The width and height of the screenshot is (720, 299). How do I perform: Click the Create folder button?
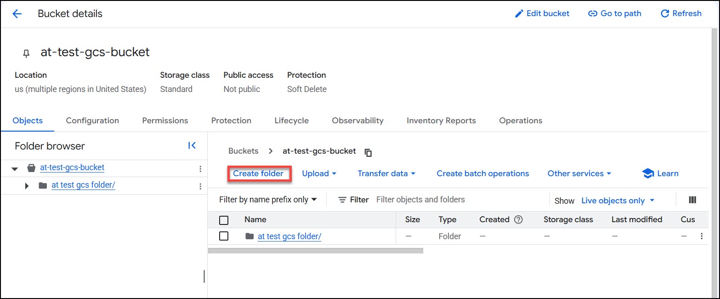(258, 173)
